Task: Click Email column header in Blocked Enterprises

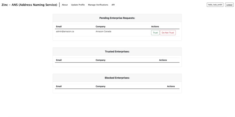Action: click(x=59, y=86)
